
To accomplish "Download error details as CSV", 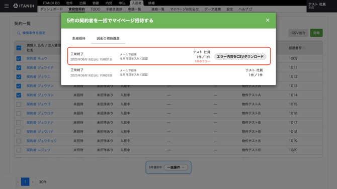I will [240, 56].
